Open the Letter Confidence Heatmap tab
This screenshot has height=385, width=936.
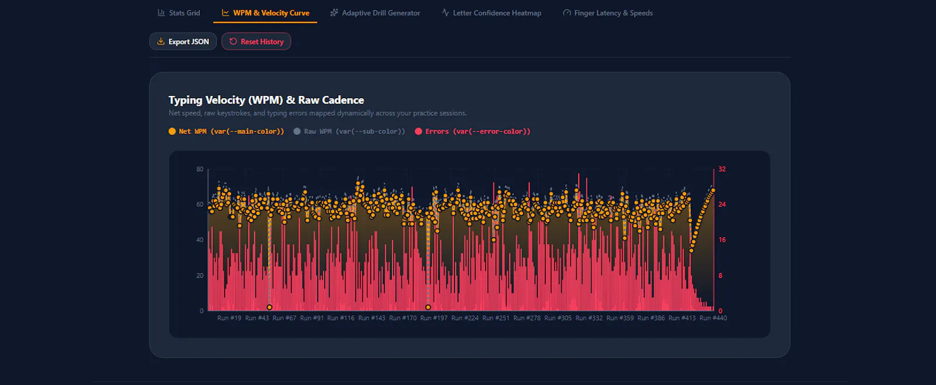pos(491,13)
